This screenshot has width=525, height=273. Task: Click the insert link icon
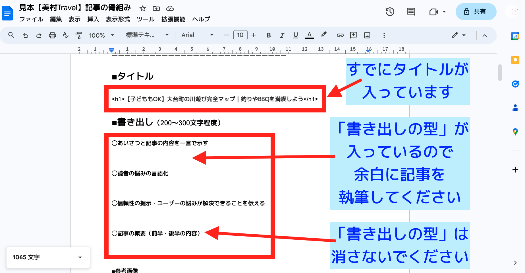click(x=340, y=35)
